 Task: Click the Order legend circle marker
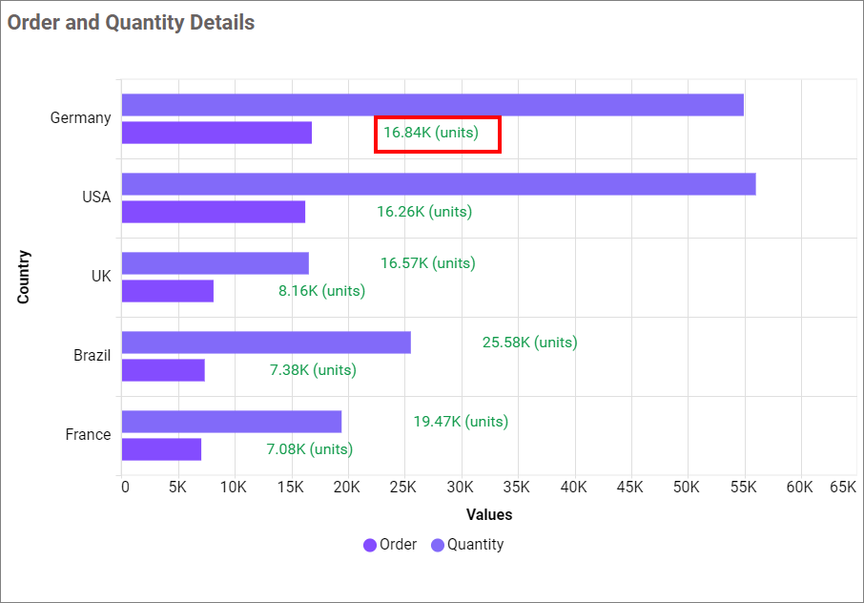click(x=370, y=546)
